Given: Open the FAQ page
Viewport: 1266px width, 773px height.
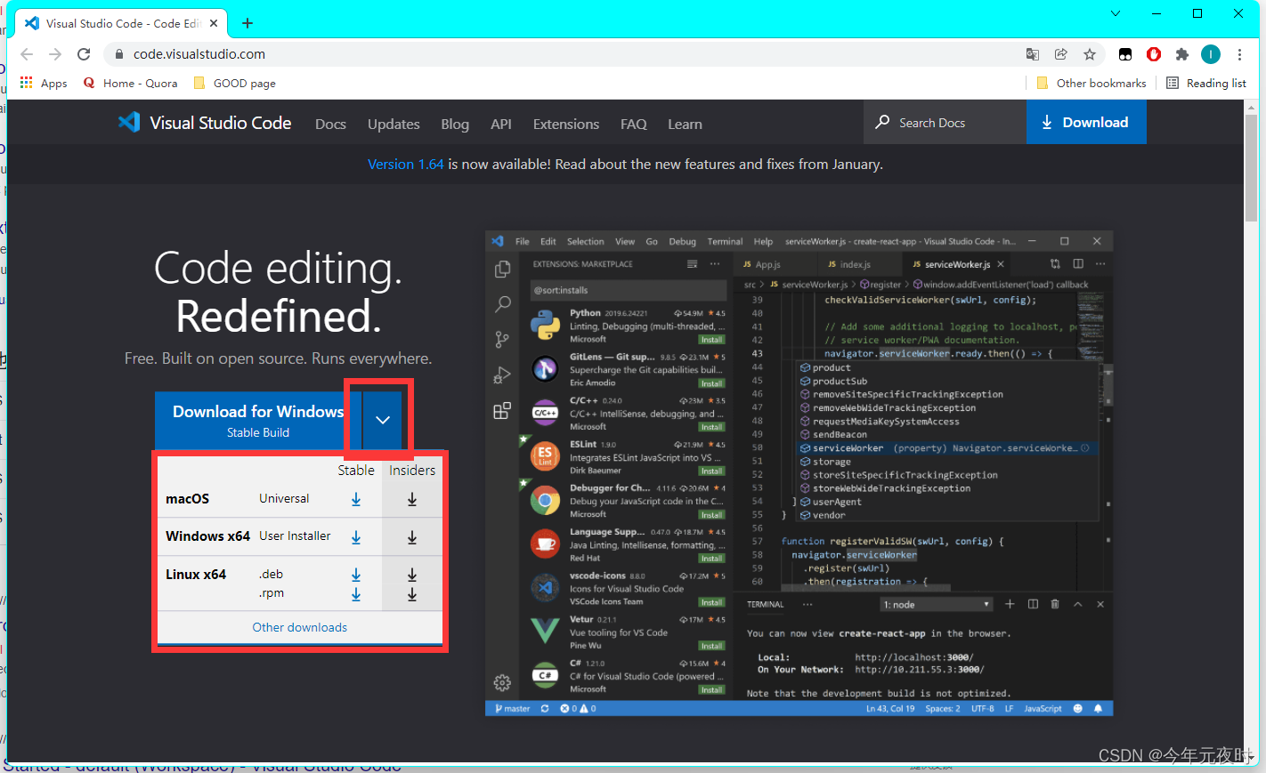Looking at the screenshot, I should (x=634, y=125).
